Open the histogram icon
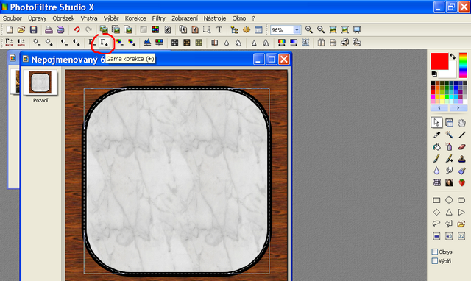 coord(147,43)
